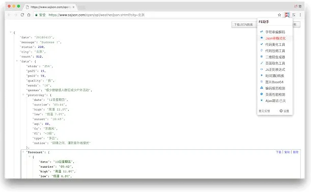Click the 意见反馈 link in popup
Image resolution: width=311 pixels, height=192 pixels.
264,111
